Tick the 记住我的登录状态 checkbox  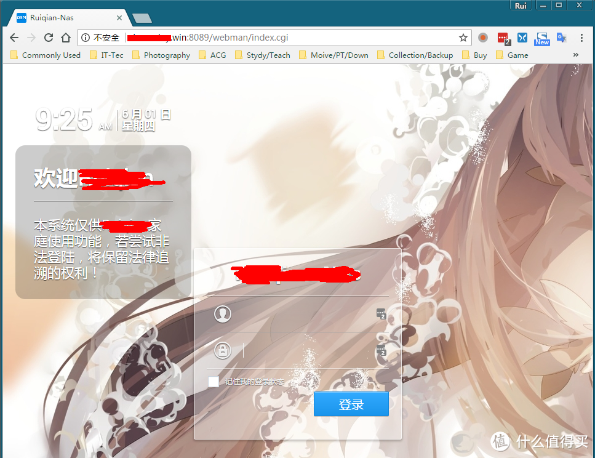[x=214, y=382]
